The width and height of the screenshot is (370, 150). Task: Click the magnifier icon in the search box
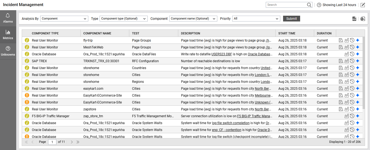[309, 5]
